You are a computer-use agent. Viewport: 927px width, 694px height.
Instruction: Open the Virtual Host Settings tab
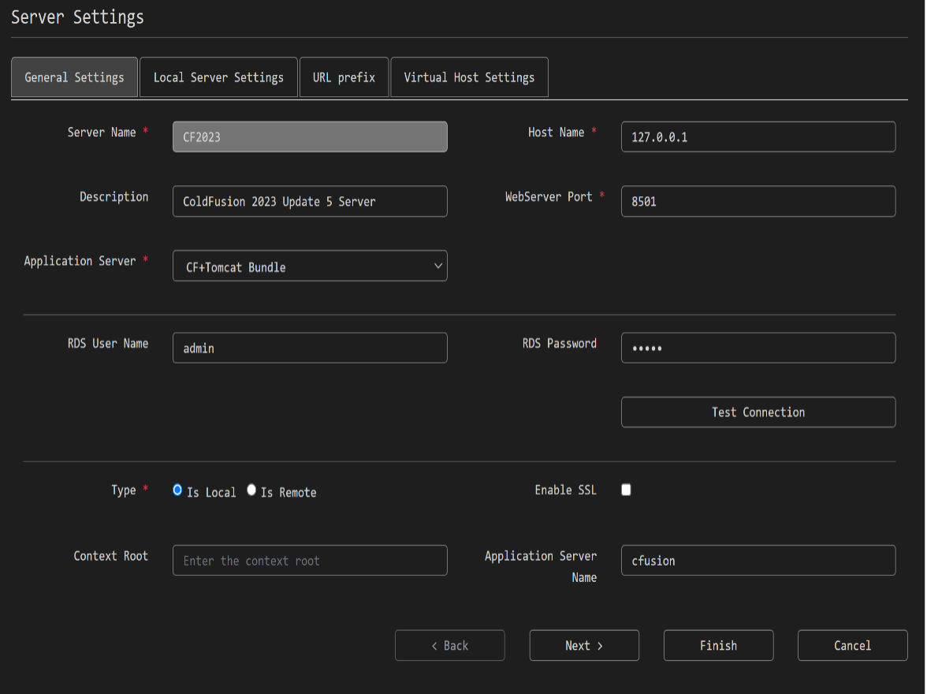[x=470, y=77]
